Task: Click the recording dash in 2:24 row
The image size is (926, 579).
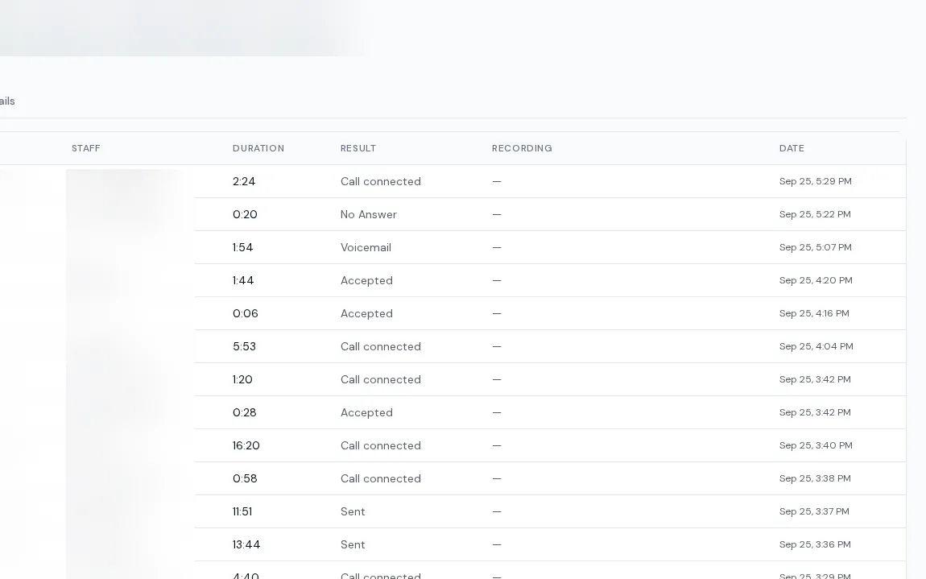Action: (497, 181)
